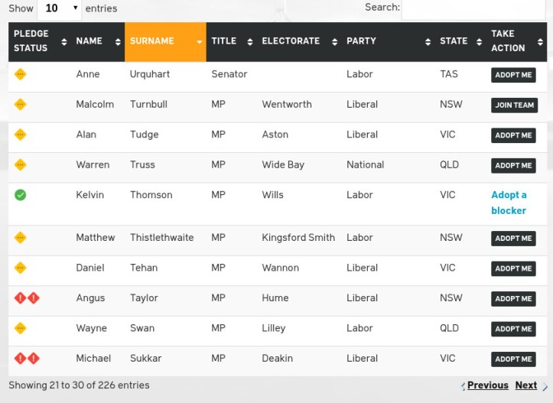
Task: Sort table by Party column
Action: click(388, 41)
